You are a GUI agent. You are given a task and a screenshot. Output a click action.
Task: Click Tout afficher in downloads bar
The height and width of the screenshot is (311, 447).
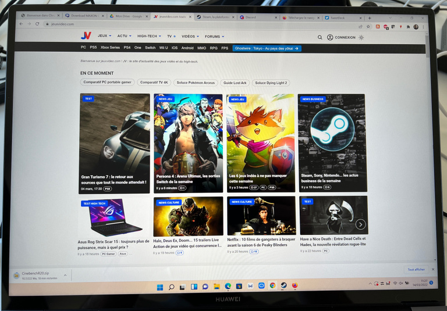click(x=416, y=269)
